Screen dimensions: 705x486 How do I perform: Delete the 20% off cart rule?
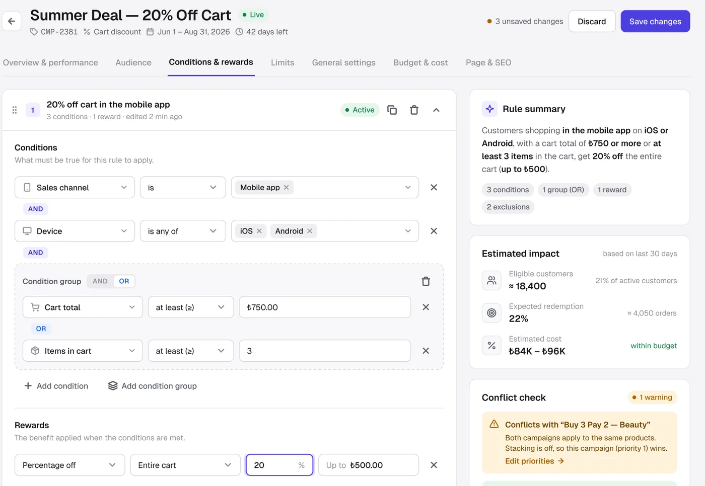click(414, 110)
